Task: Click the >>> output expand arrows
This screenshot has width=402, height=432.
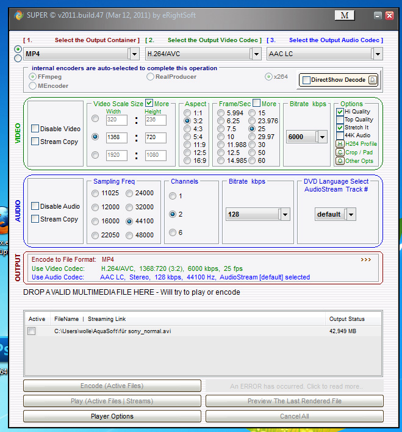Action: click(365, 259)
